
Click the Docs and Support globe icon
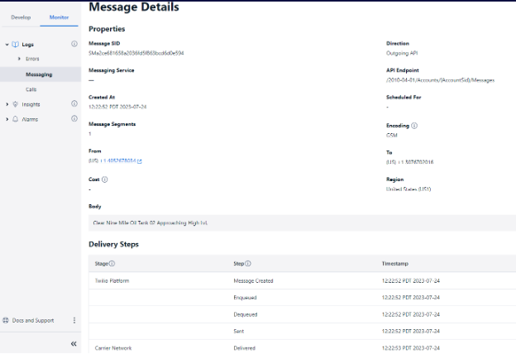point(6,320)
